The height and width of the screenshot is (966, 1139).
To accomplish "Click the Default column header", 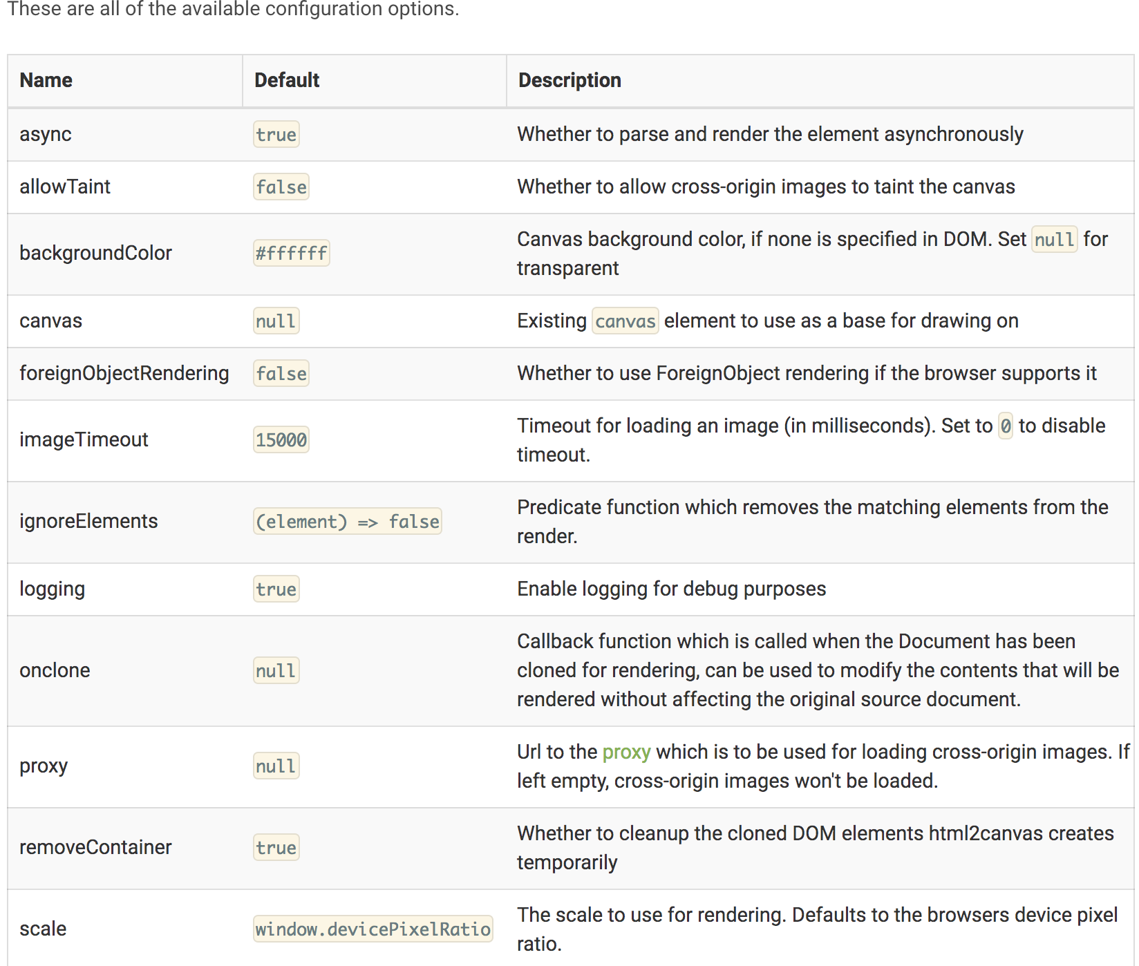I will [x=287, y=80].
